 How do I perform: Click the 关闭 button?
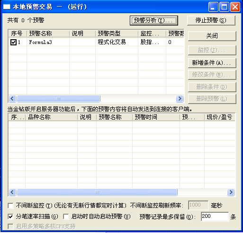(x=212, y=36)
